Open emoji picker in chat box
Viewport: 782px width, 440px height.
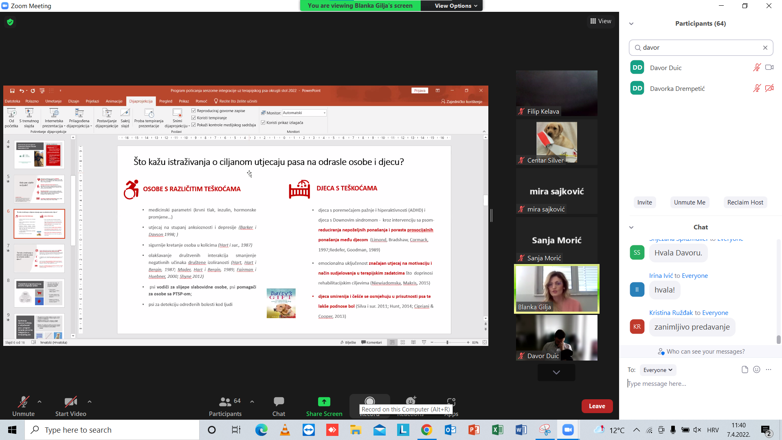tap(757, 370)
